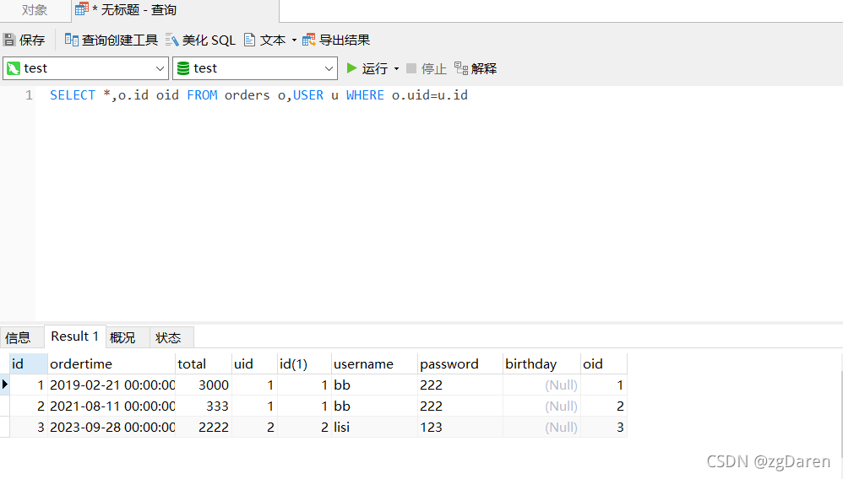
Task: Click line number 1 in editor gutter
Action: click(x=29, y=95)
